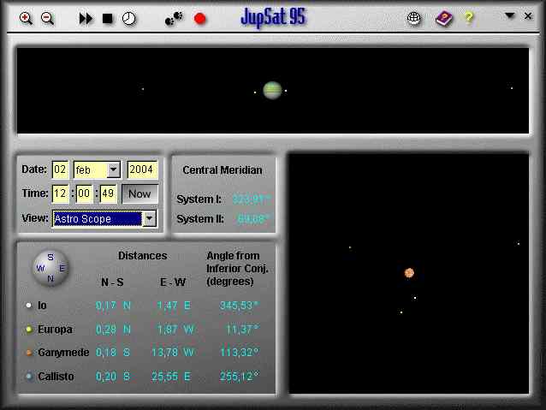Viewport: 546px width, 410px height.
Task: Click the clock time icon
Action: (x=129, y=18)
